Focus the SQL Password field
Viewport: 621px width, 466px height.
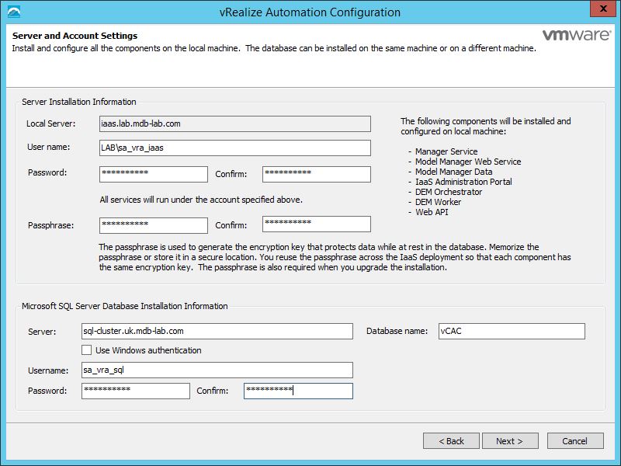135,391
